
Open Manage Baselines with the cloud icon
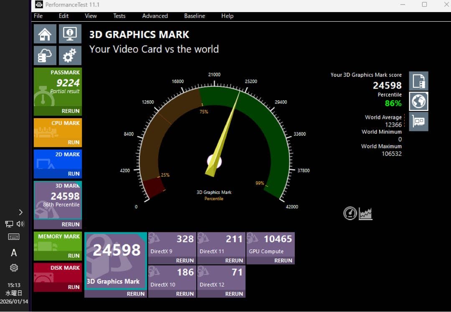point(45,55)
